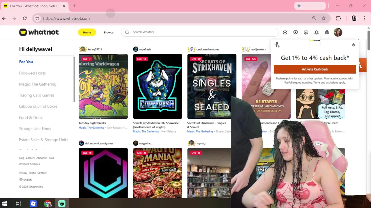Screen dimensions: 371x208
Task: Select 'For You' in the sidebar
Action: [x=26, y=62]
